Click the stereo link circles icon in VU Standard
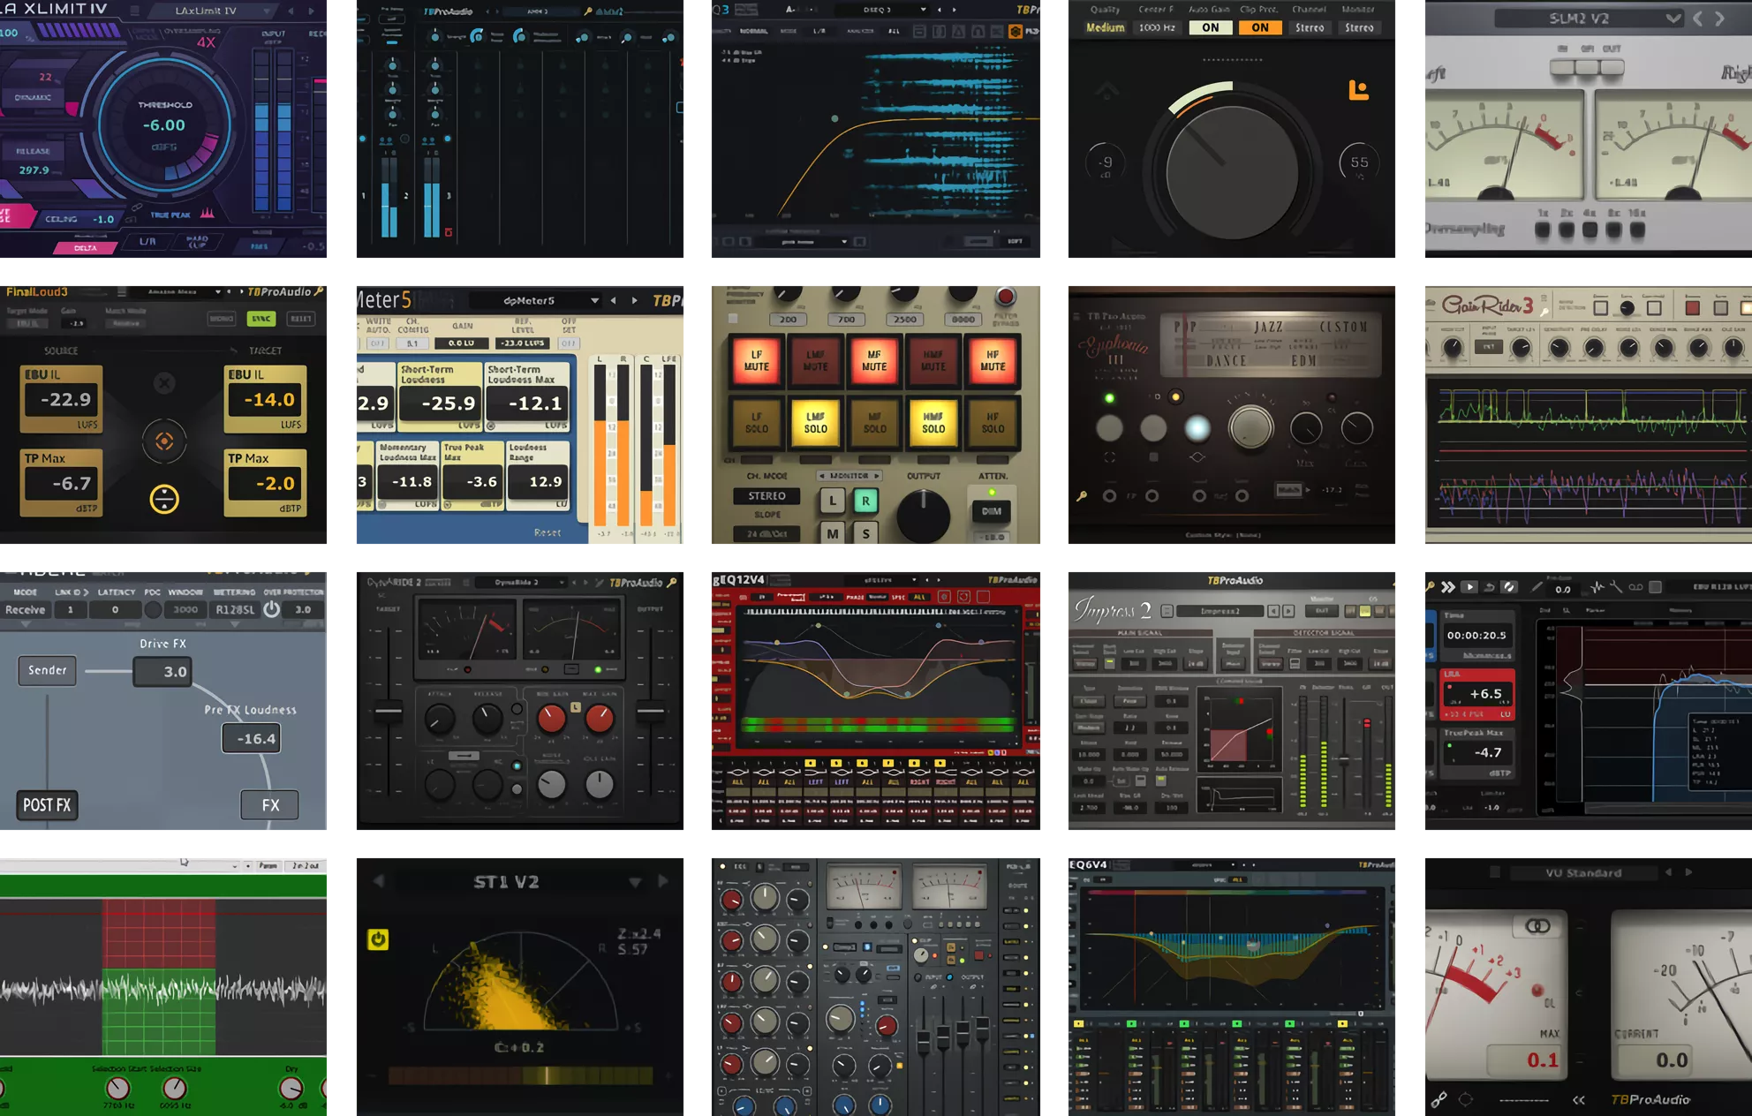1752x1116 pixels. (1538, 925)
